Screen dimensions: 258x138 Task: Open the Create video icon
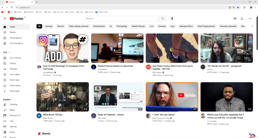(x=235, y=19)
